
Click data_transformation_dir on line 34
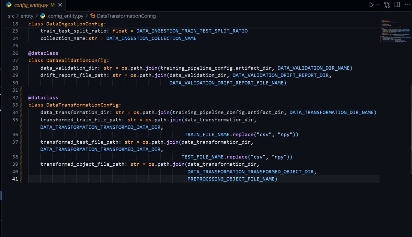coord(75,112)
